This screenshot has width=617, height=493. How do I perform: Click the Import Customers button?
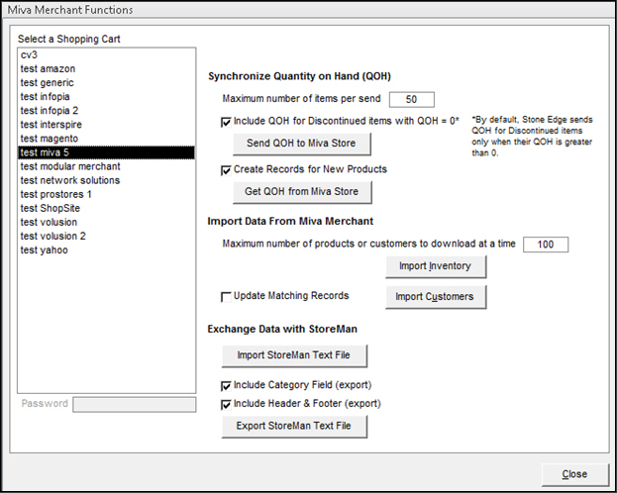tap(436, 297)
